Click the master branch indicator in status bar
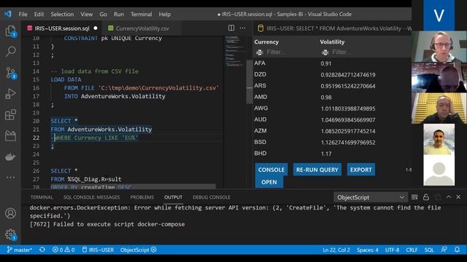Screen dimensions: 467x262 pos(20,250)
